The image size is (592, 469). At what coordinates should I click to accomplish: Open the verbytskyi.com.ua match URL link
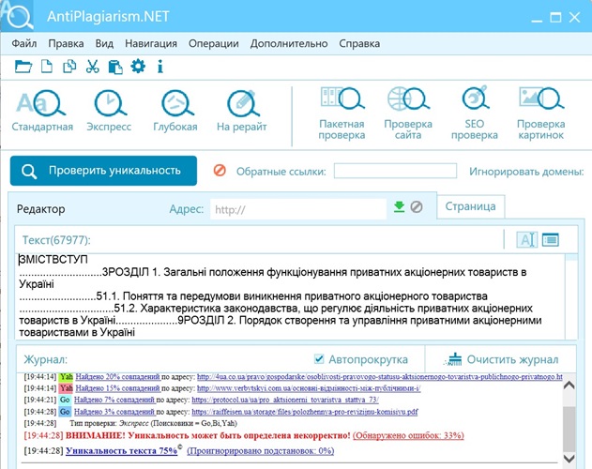click(x=309, y=387)
